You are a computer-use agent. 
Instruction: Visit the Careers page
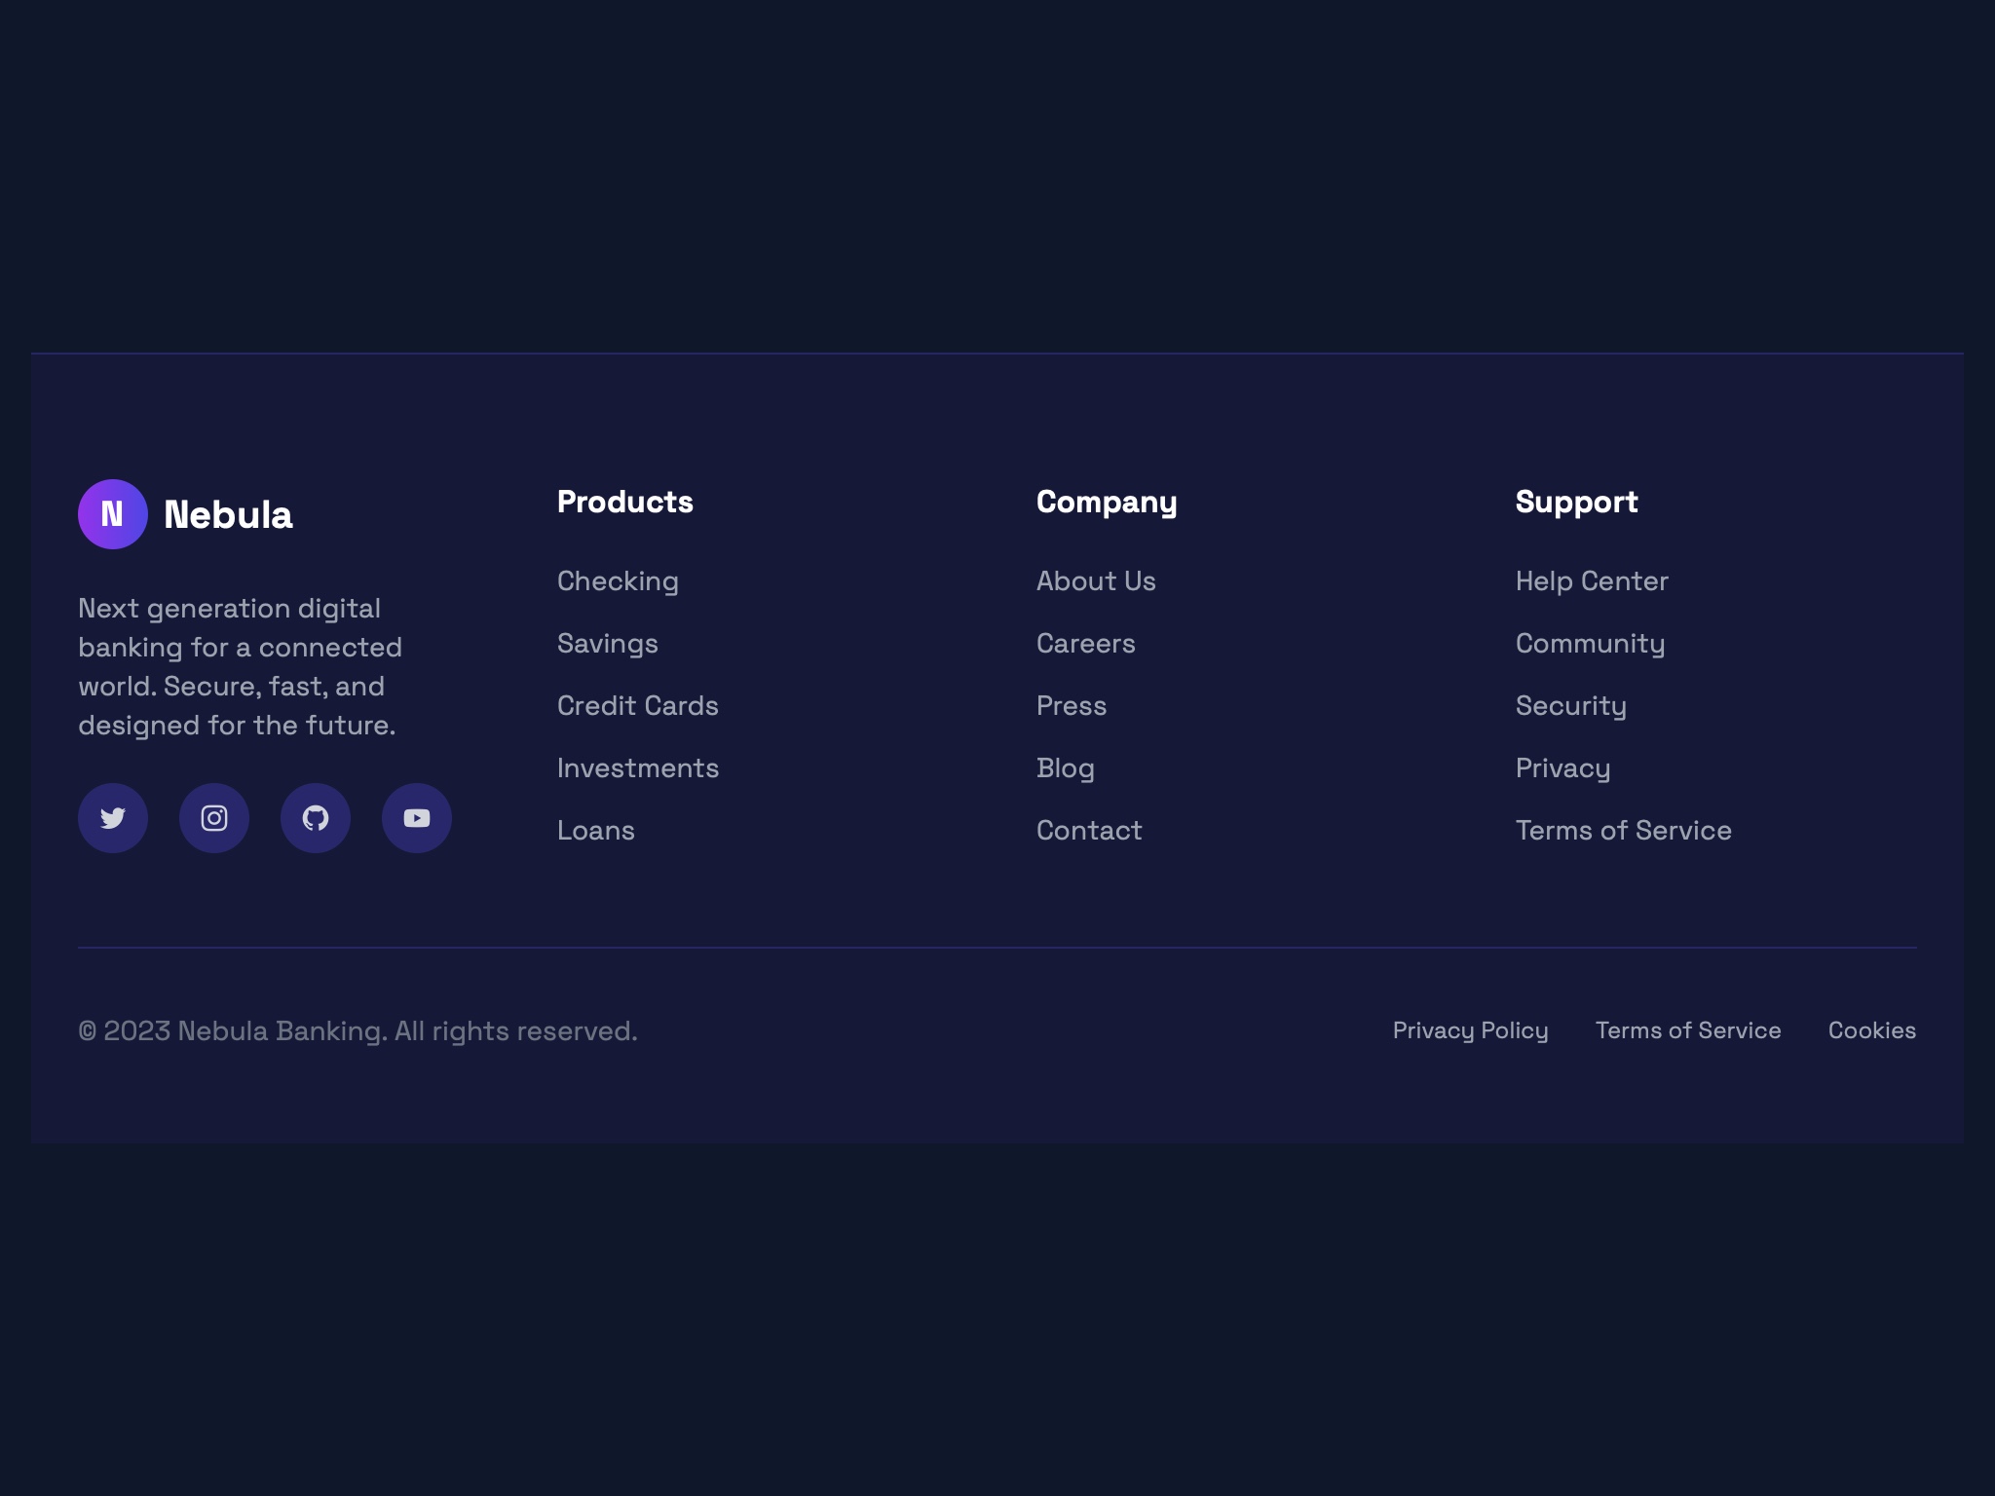1086,643
